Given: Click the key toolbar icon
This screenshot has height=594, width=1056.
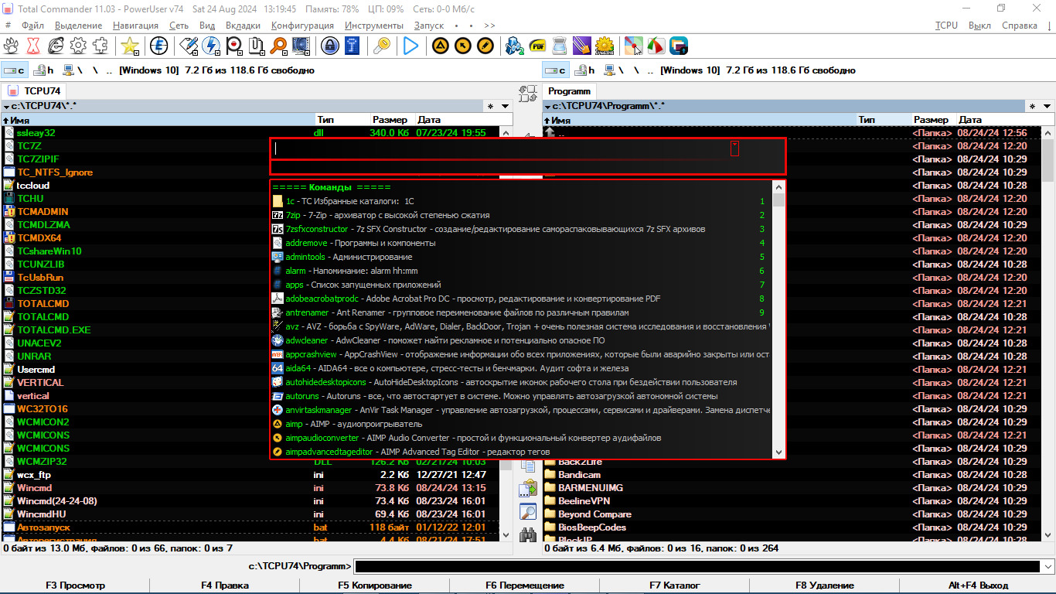Looking at the screenshot, I should tap(380, 46).
